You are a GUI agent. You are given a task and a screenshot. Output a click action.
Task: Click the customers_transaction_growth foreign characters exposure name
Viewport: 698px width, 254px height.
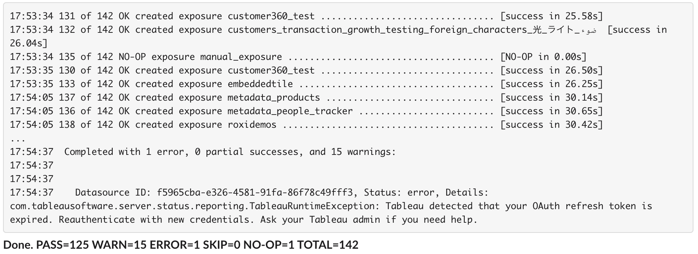coord(412,30)
